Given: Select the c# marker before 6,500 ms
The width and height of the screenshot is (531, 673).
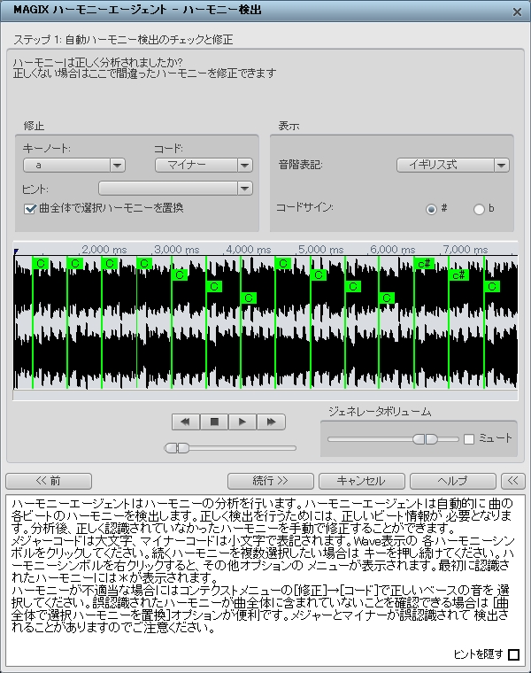Looking at the screenshot, I should pos(425,264).
